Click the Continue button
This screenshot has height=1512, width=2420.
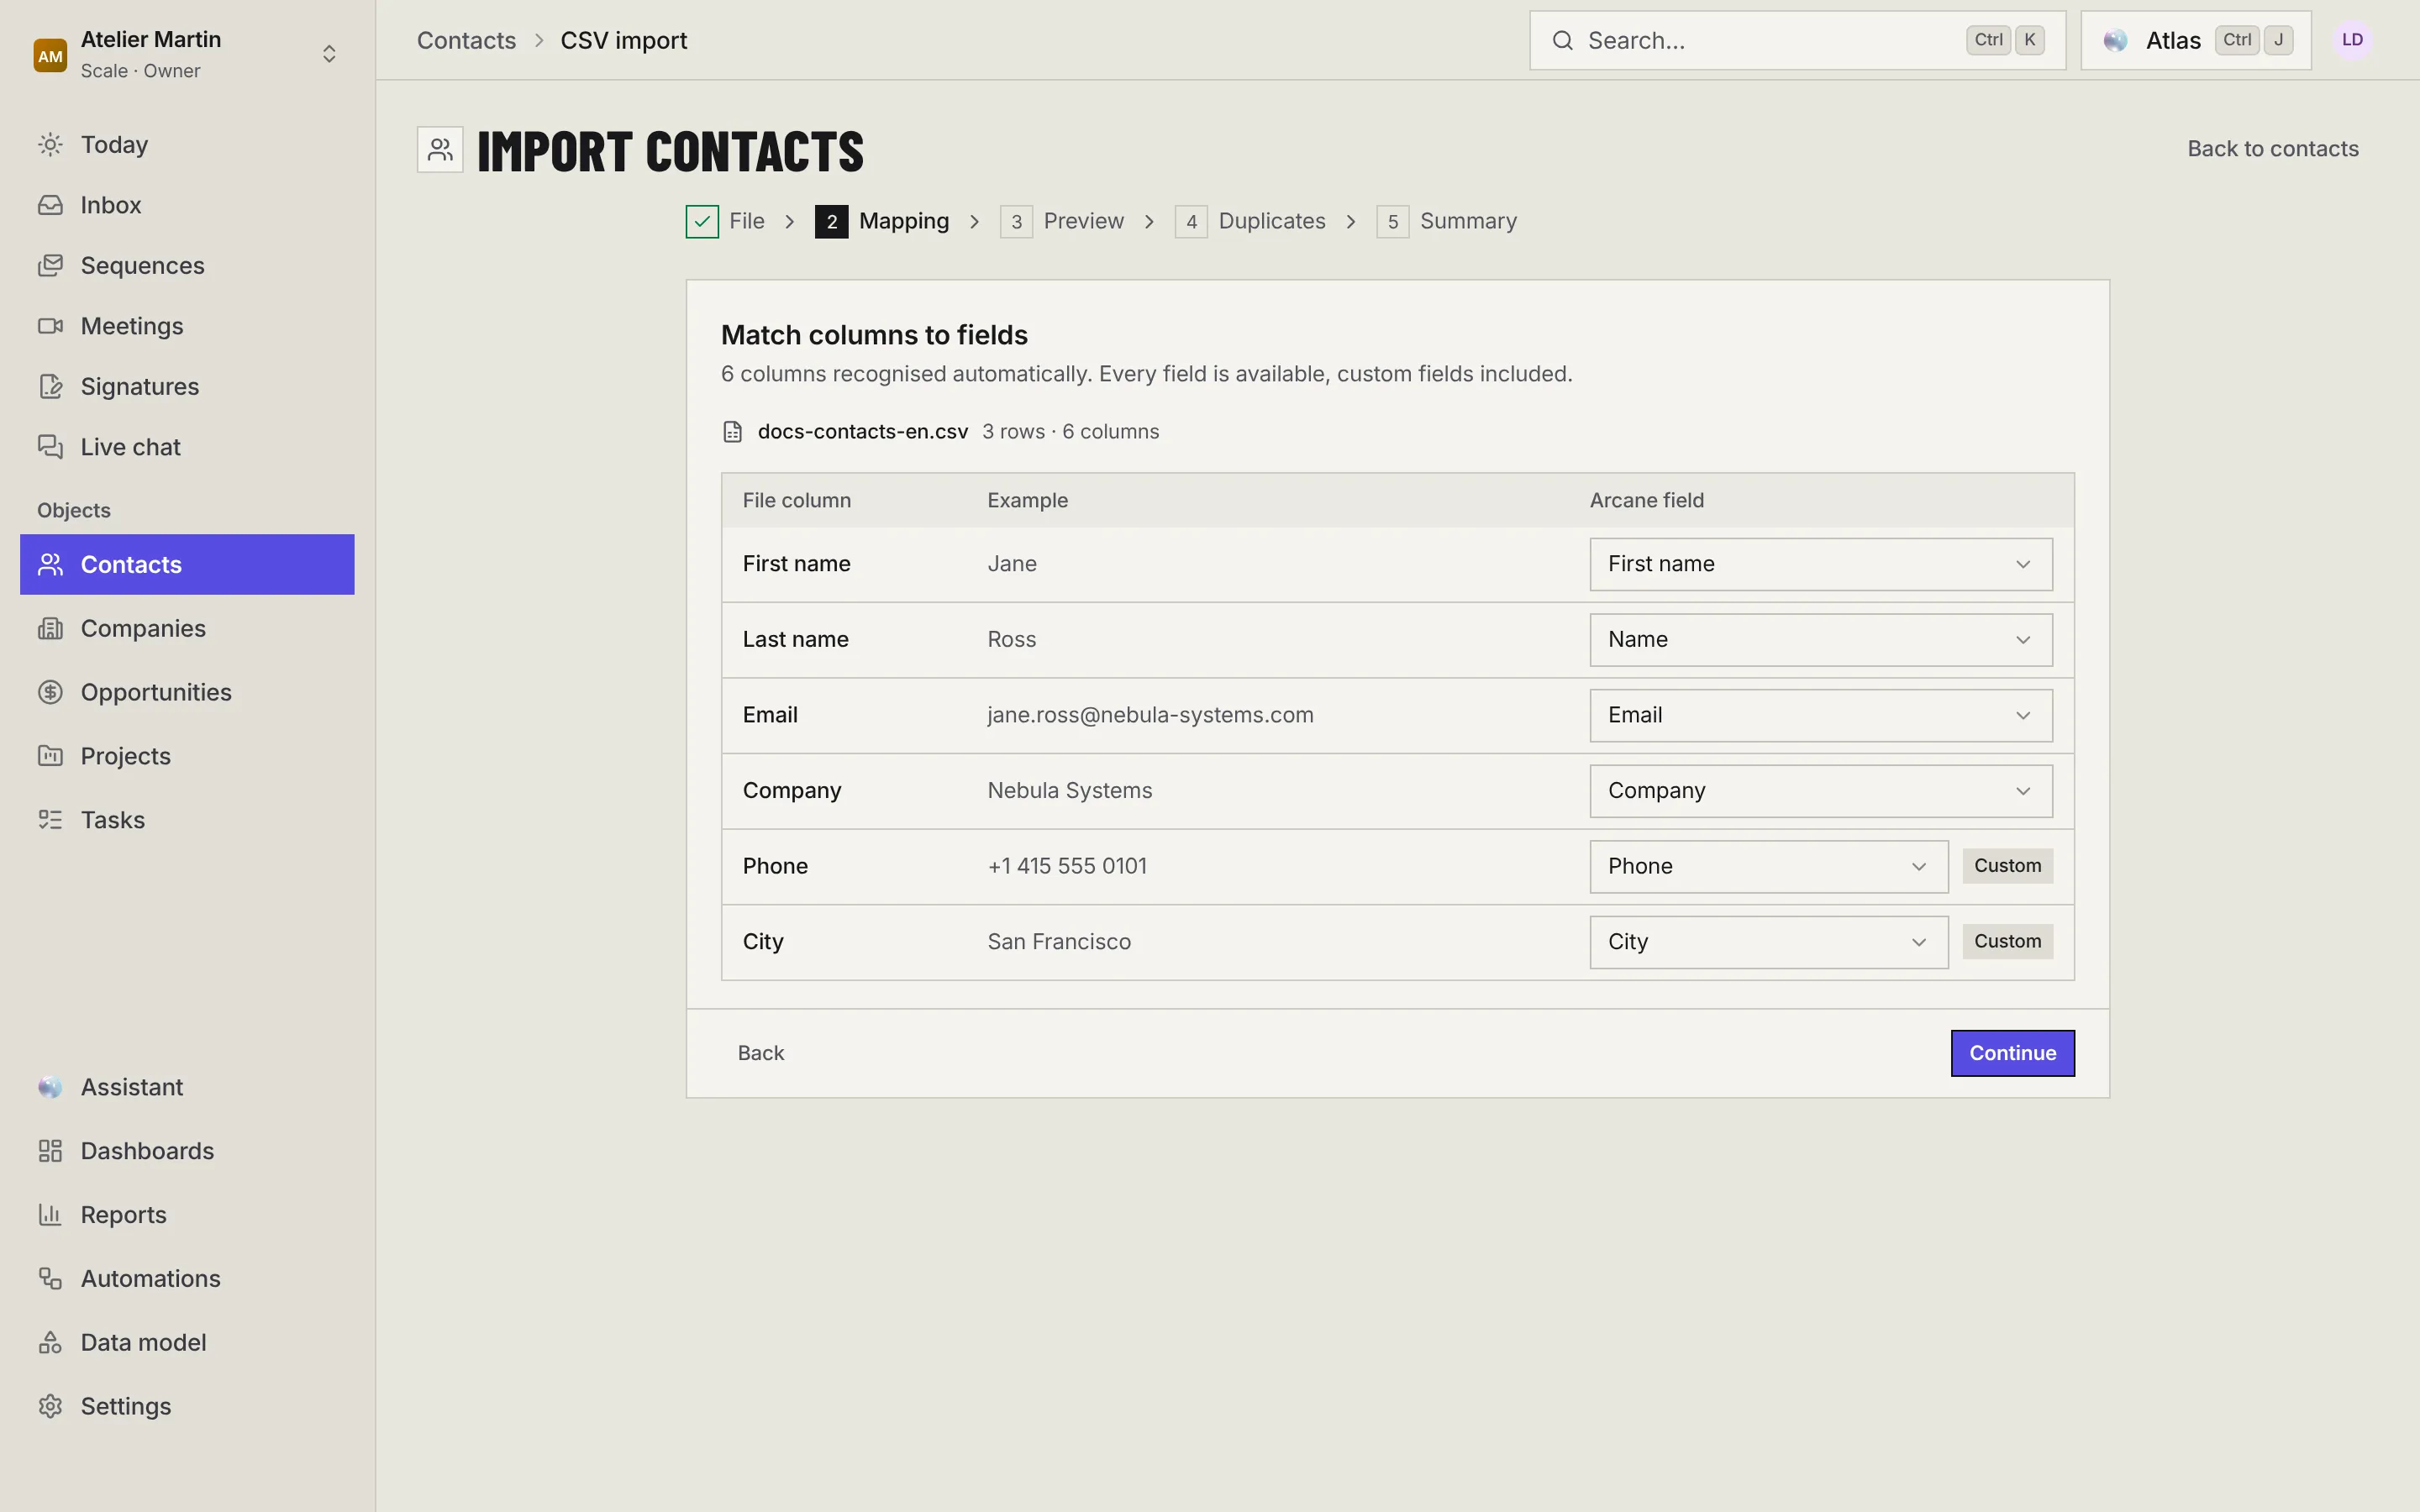[x=2012, y=1053]
